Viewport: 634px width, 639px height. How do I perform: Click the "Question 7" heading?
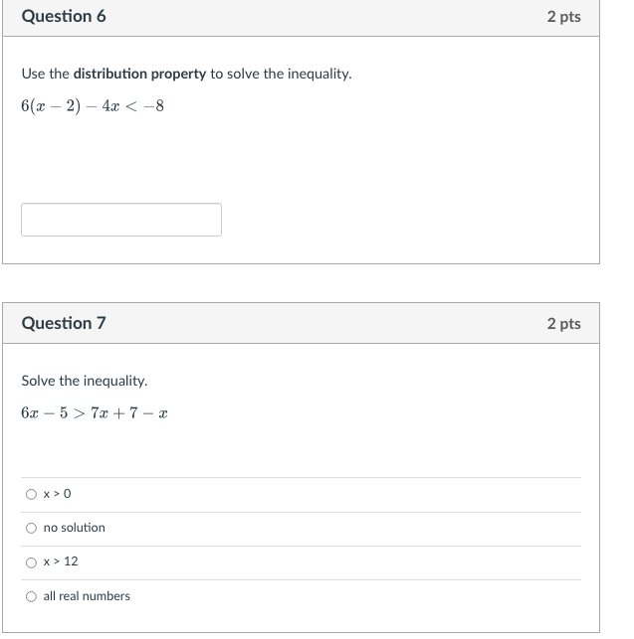click(x=64, y=323)
